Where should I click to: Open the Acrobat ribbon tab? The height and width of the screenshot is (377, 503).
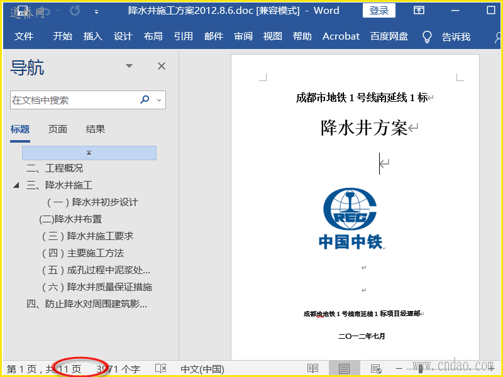tap(341, 36)
